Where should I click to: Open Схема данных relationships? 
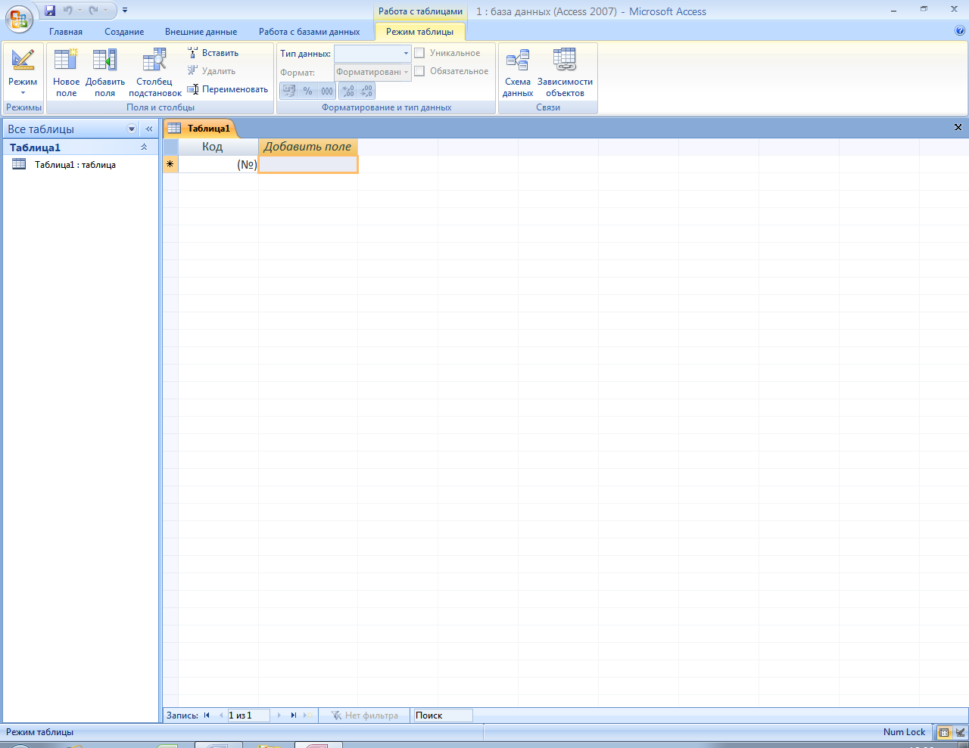coord(518,72)
